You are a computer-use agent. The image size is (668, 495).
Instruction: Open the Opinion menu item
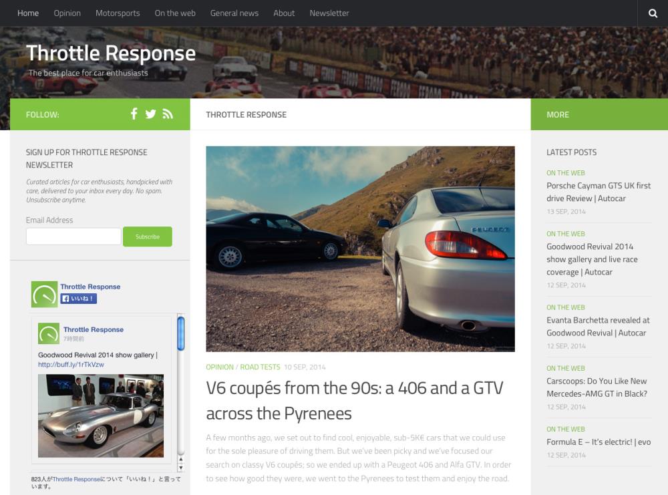tap(67, 13)
